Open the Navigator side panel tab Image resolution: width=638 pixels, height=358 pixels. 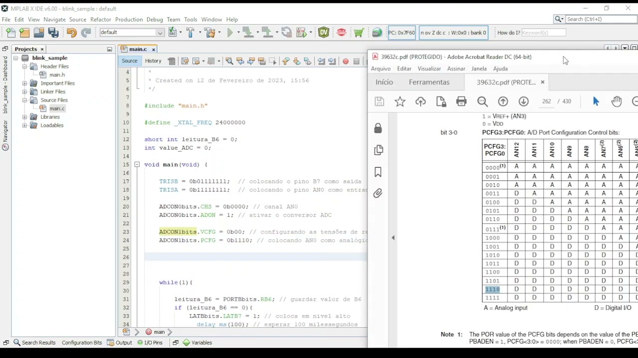5,135
